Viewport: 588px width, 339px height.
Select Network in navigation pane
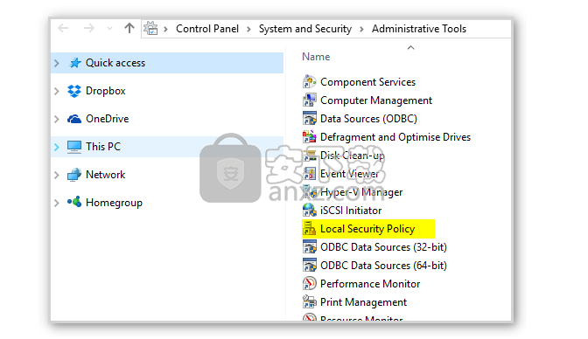(x=105, y=175)
